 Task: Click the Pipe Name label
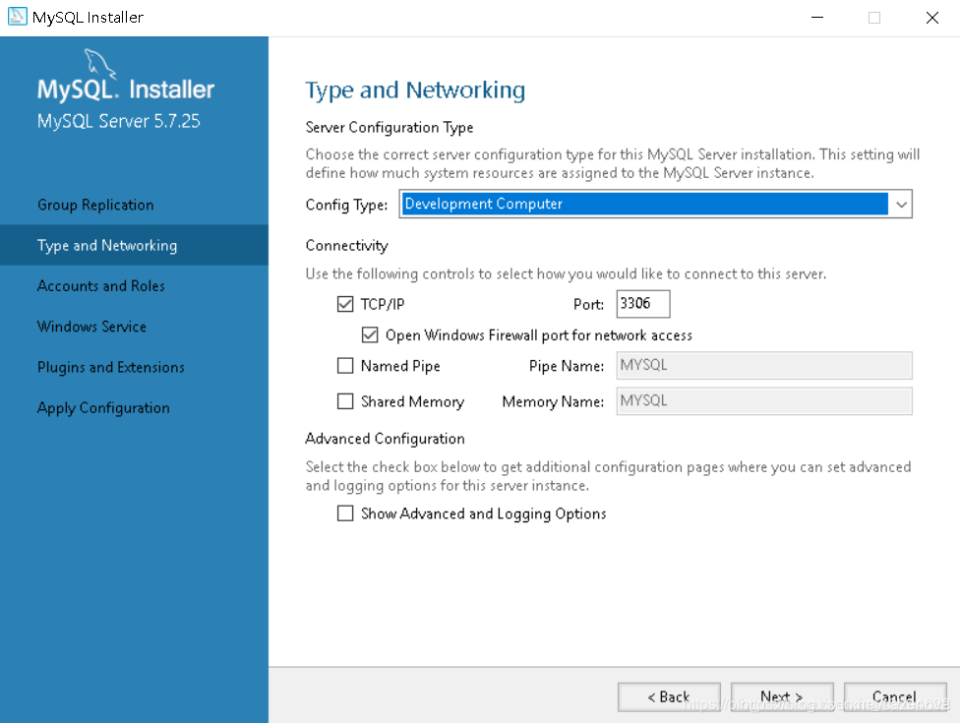click(567, 366)
